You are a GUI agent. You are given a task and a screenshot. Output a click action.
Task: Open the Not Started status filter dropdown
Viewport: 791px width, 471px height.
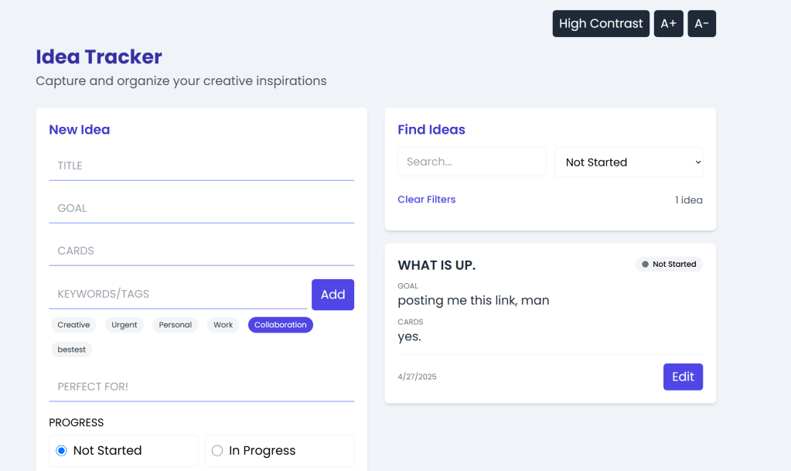pyautogui.click(x=628, y=162)
